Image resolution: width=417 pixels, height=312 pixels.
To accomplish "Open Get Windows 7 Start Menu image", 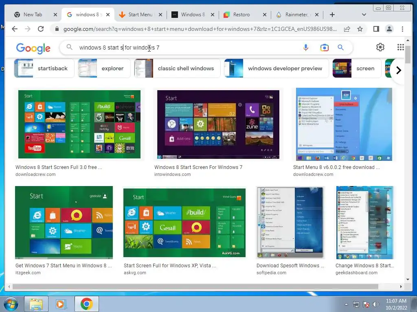I will pos(64,223).
